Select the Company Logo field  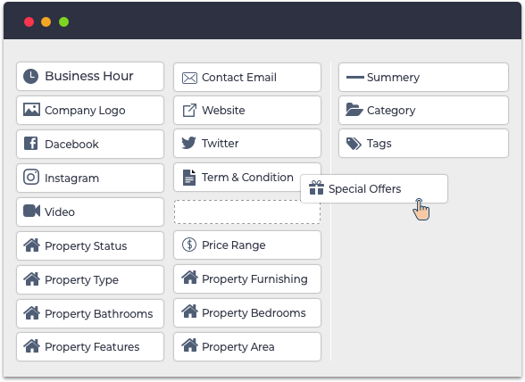90,110
